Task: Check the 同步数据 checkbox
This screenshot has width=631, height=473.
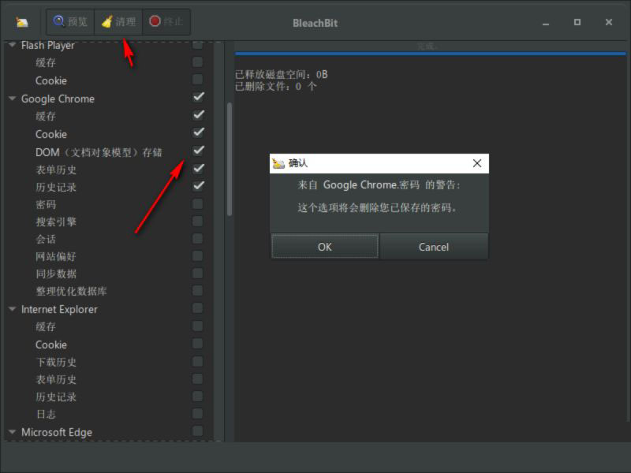Action: 197,273
